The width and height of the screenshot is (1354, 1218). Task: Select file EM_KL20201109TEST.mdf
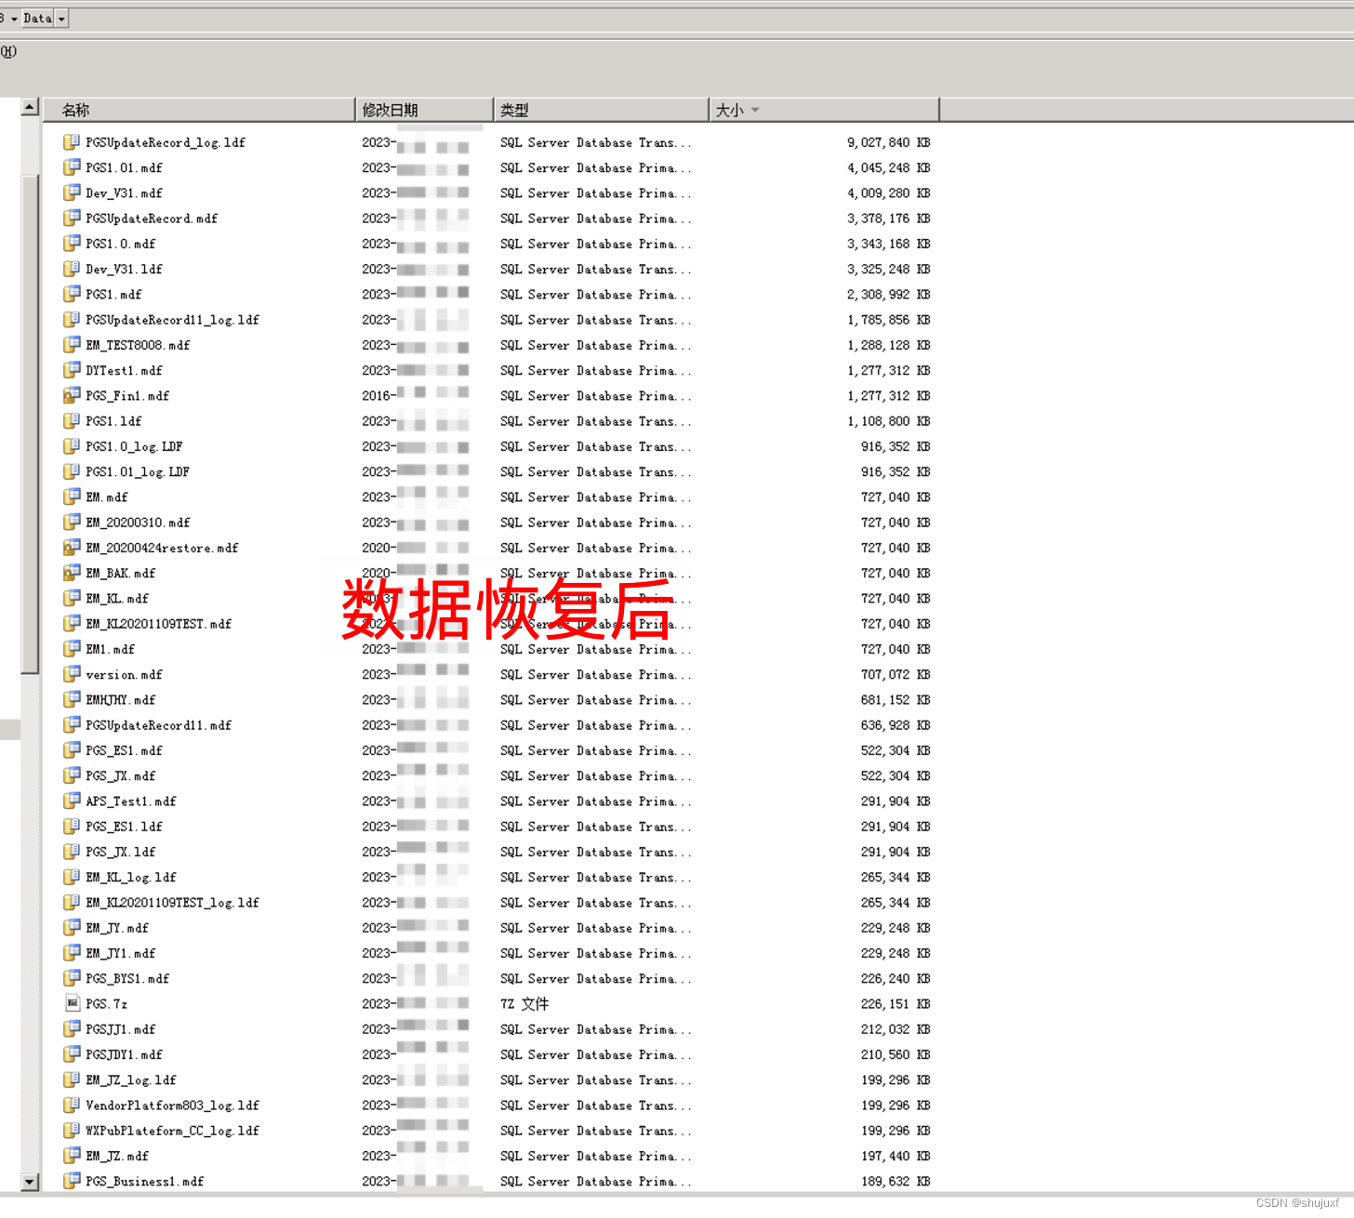point(158,624)
